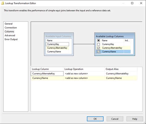Click the Output Alias grid header
This screenshot has height=124, width=146.
point(121,69)
